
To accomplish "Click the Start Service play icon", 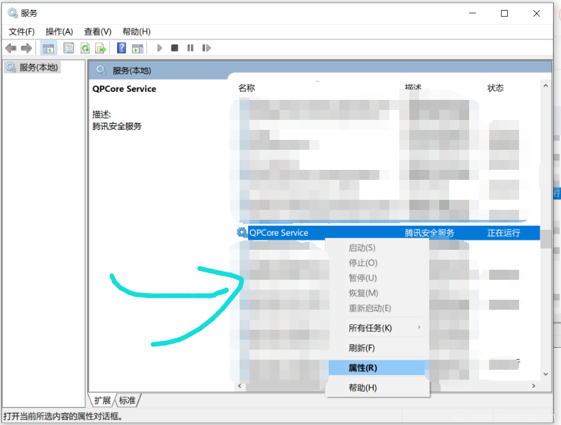I will coord(160,48).
